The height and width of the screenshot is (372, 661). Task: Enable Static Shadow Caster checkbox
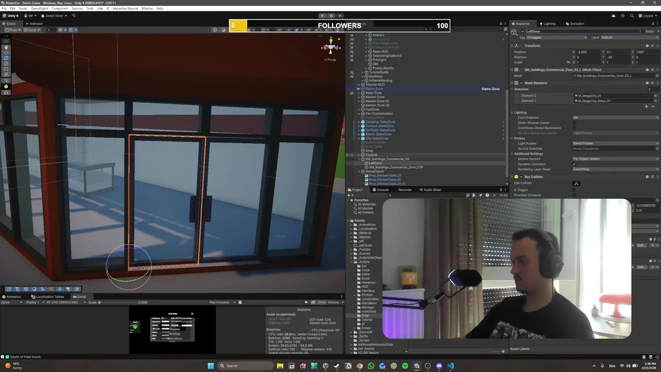(x=574, y=123)
